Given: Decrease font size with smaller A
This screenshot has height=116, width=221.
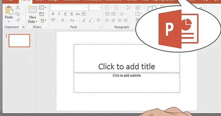Looking at the screenshot, I should [90, 20].
